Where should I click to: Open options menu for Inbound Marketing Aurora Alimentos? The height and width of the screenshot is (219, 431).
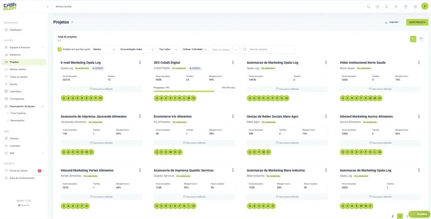click(x=419, y=116)
